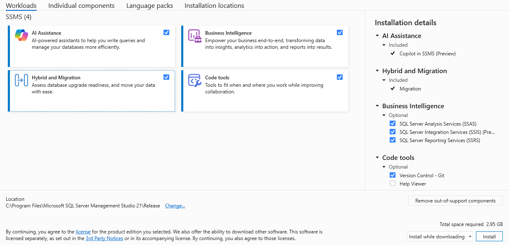Switch to the Individual components tab

pyautogui.click(x=81, y=6)
